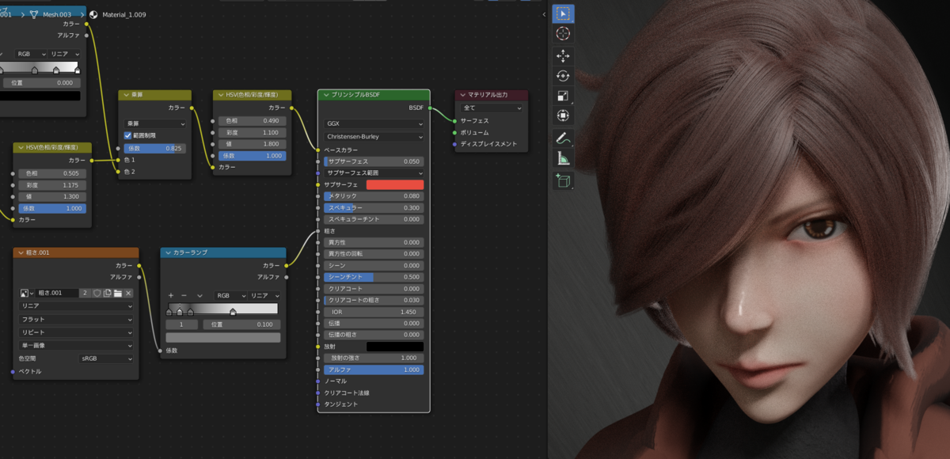Pick the Rotate tool
950x459 pixels.
(563, 76)
